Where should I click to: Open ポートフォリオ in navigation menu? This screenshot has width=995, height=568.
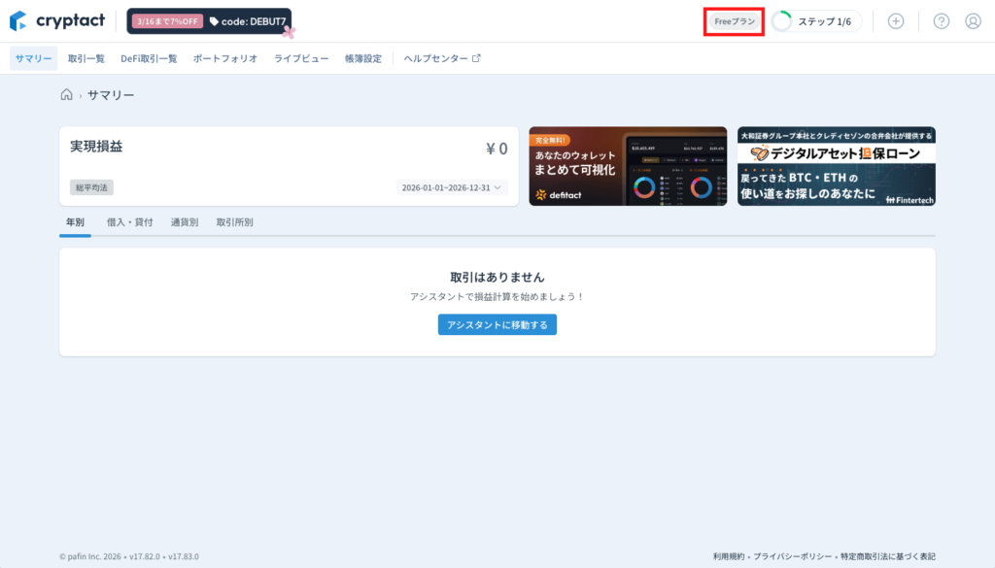coord(225,58)
